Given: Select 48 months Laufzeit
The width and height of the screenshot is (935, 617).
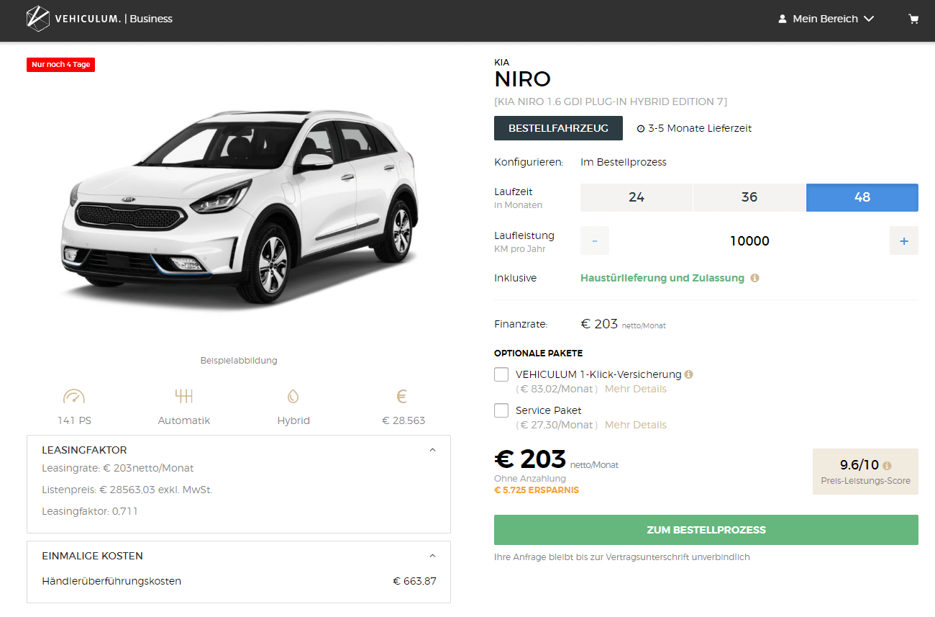Looking at the screenshot, I should (x=862, y=197).
